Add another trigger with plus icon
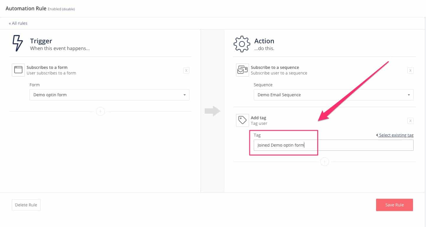Viewport: 426px width, 227px height. 100,112
